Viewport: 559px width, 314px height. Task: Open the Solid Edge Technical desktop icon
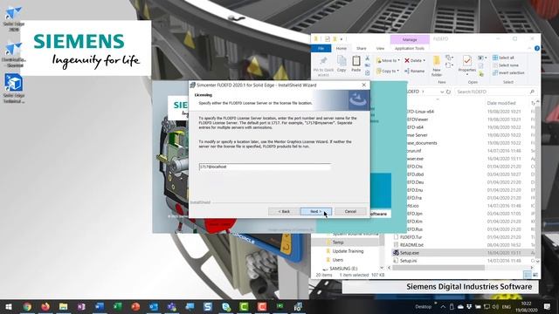coord(14,88)
